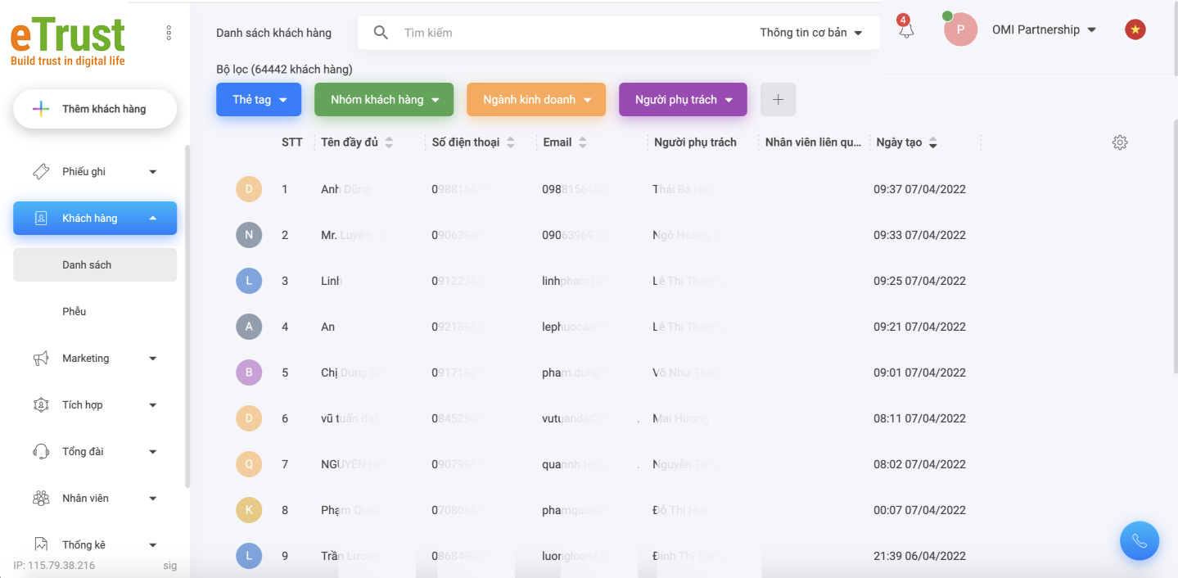
Task: Open table column settings gear
Action: (x=1120, y=142)
